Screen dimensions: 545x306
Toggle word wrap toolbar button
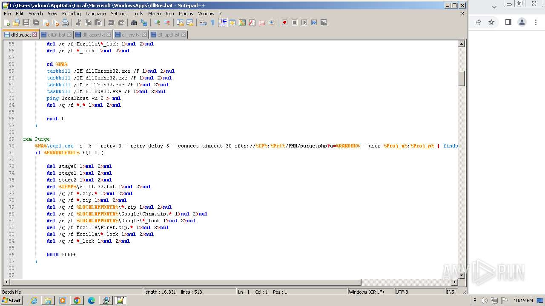[203, 23]
